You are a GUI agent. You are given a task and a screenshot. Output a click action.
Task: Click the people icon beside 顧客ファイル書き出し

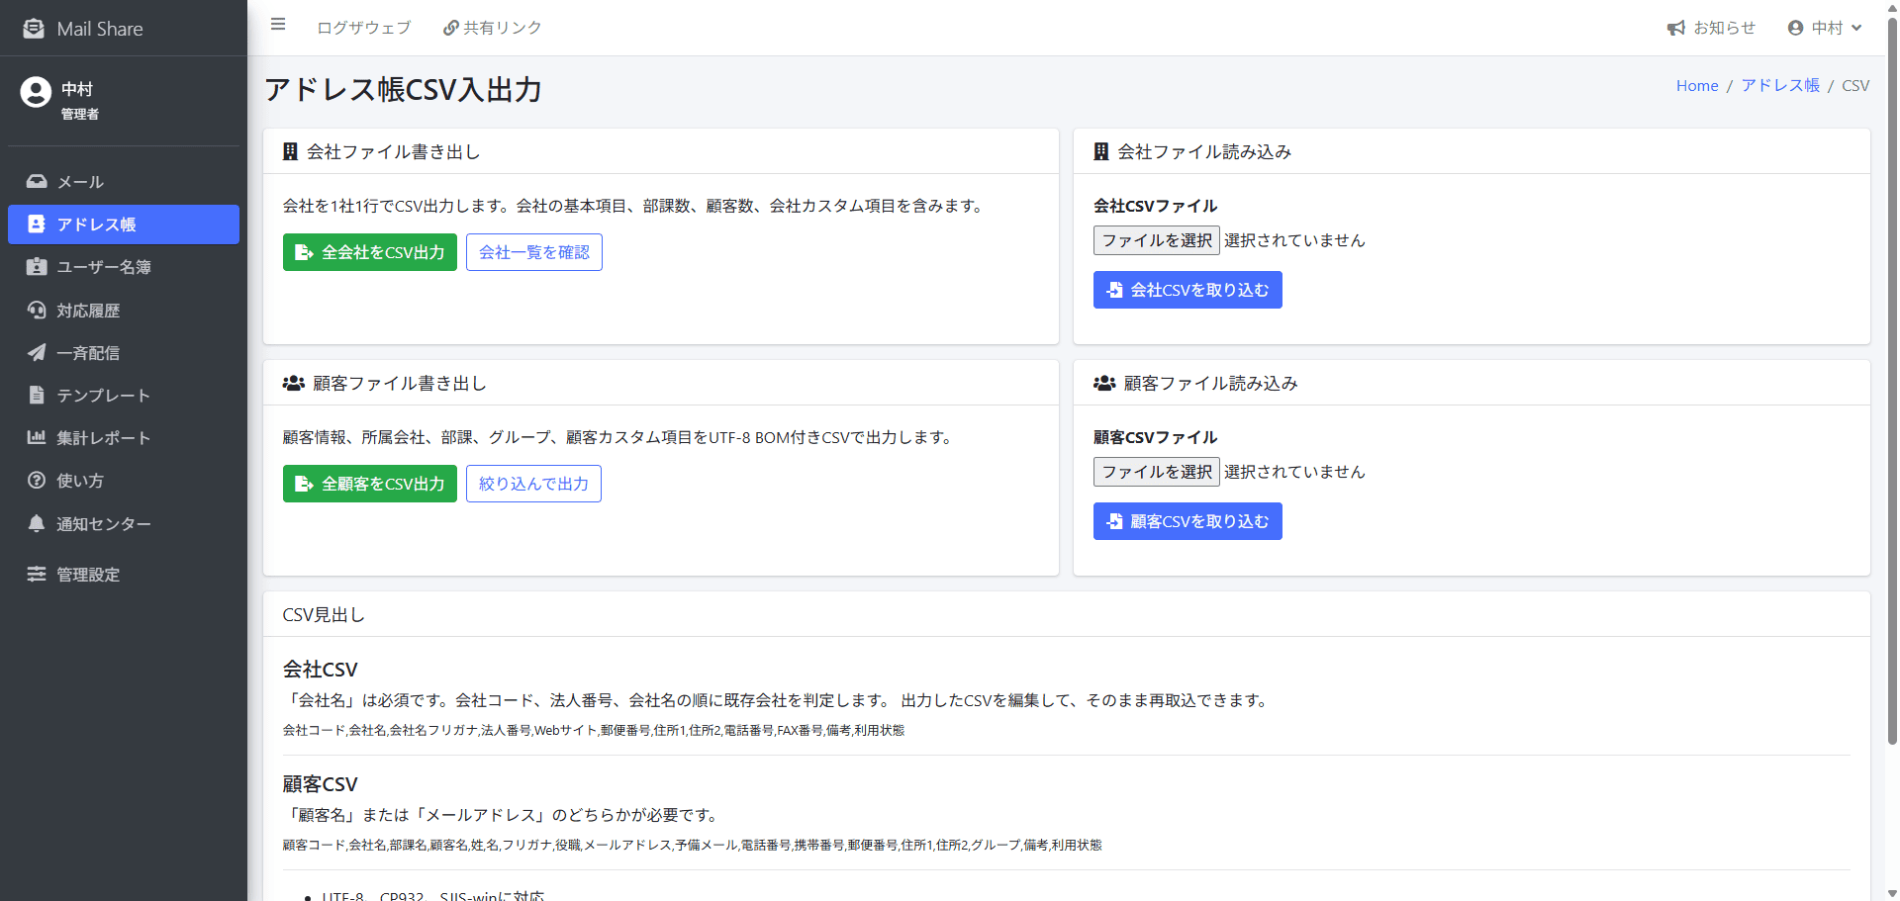pyautogui.click(x=293, y=383)
